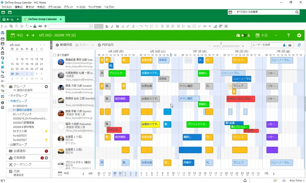Toggle the group/person view switch

(243, 35)
